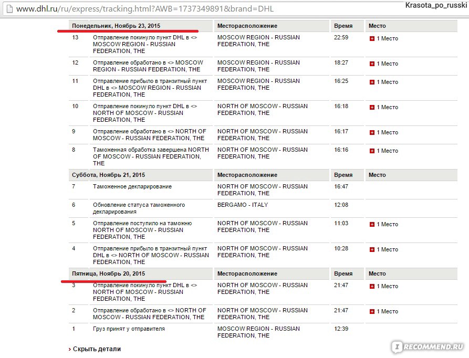Select header 'Суббота, Ноябрь 21, 2015'
Viewport: 469px width, 358px height.
108,175
